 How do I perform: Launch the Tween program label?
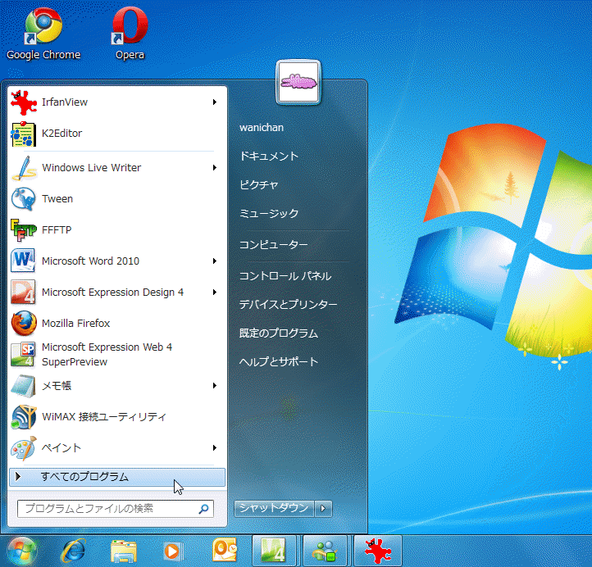pyautogui.click(x=57, y=199)
